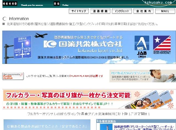Image resolution: width=176 pixels, height=130 pixels.
Task: Click the 信頼ある製品をお届けすること sky banner
Action: [x=47, y=125]
